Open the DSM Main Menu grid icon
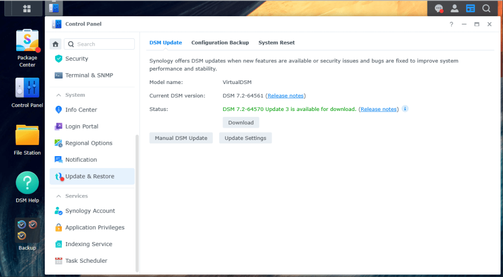 pos(27,8)
